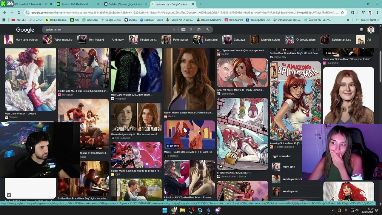Open the Booking.com bookmark

[x=258, y=20]
